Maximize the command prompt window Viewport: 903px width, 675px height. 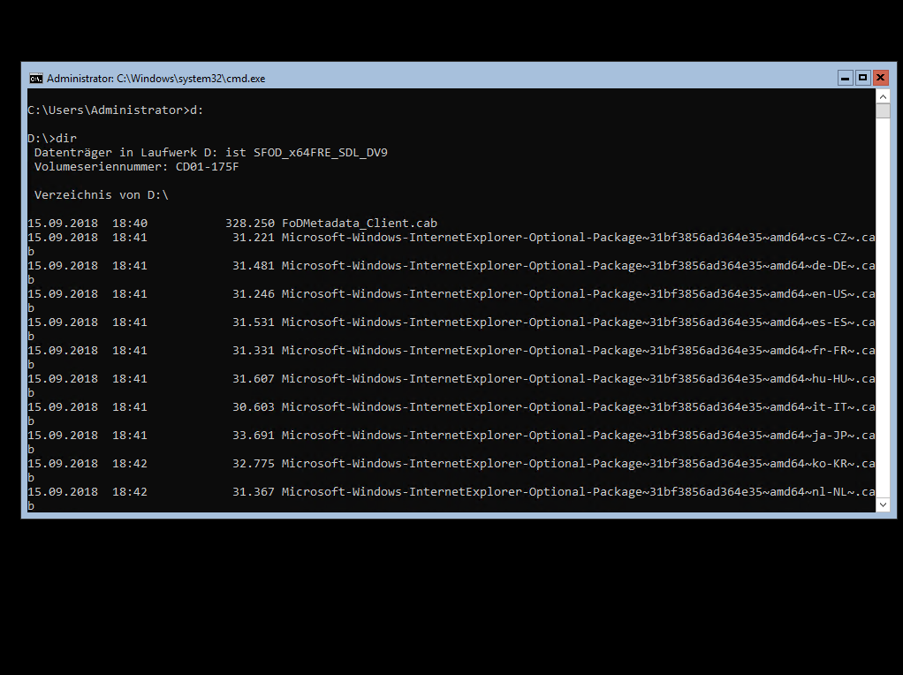coord(862,78)
